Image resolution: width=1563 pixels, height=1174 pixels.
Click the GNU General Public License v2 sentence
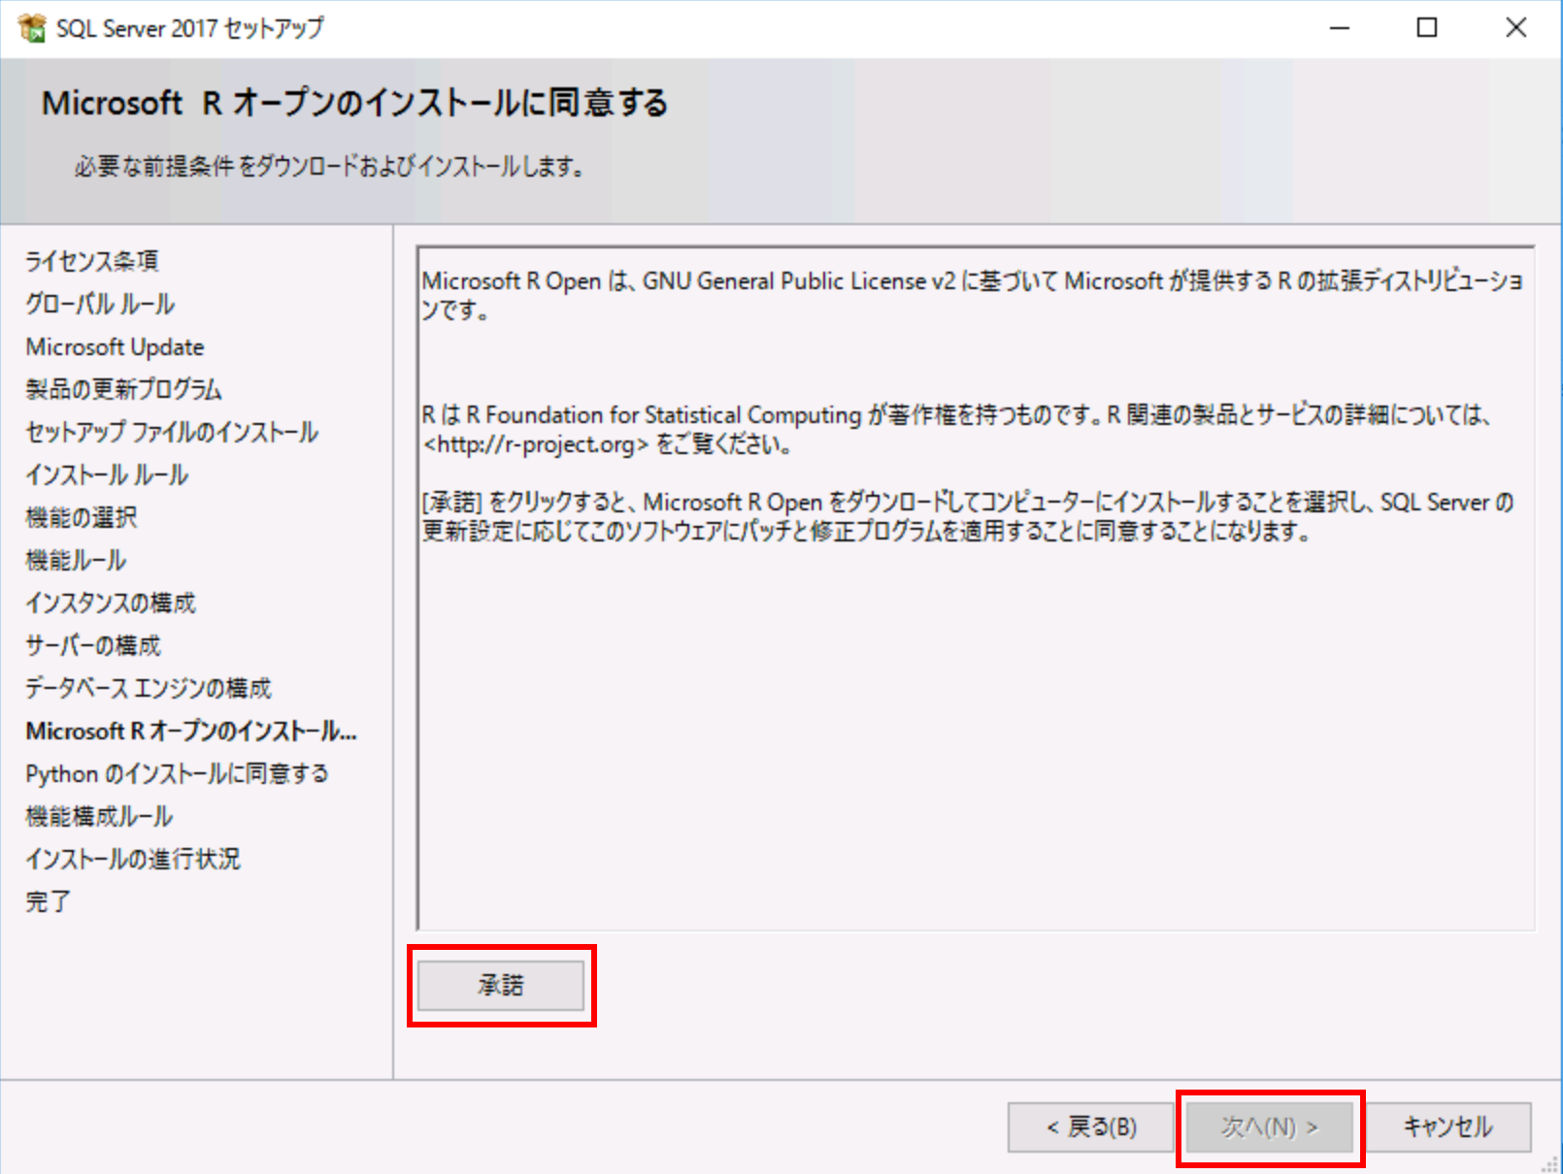(x=973, y=295)
